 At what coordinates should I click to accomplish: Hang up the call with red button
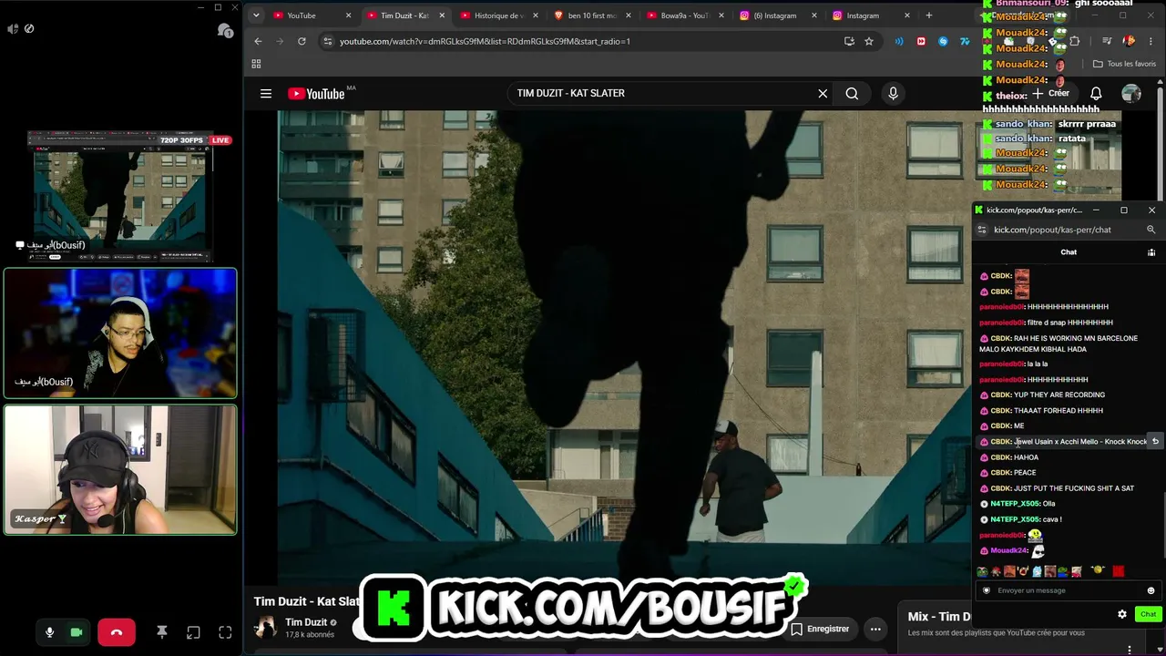tap(117, 632)
